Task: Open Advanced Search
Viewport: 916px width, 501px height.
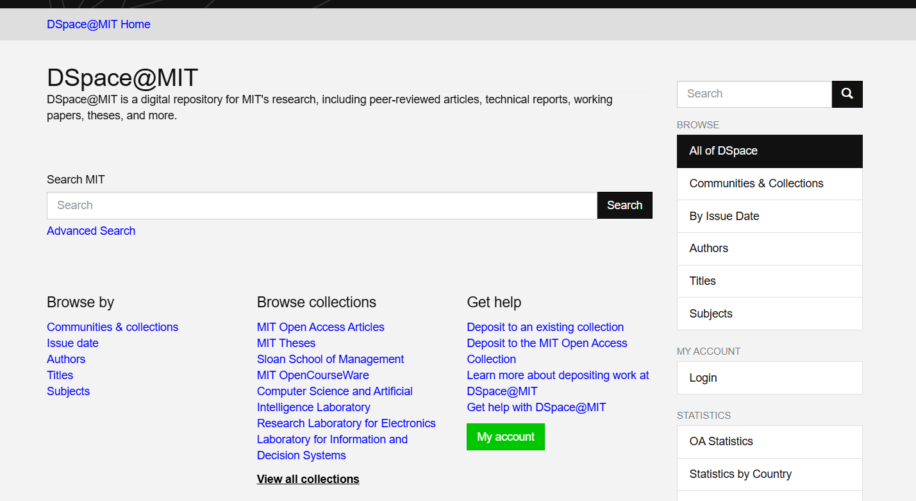Action: pos(90,230)
